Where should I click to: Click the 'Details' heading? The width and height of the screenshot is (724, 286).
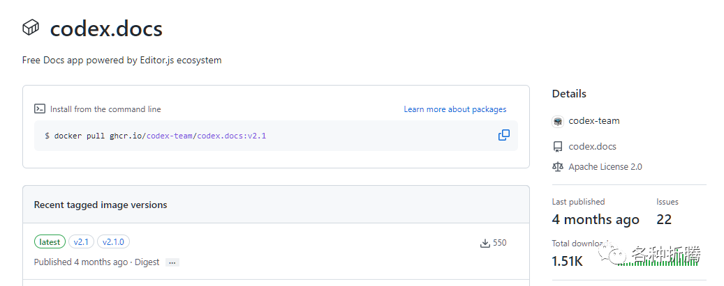coord(569,94)
